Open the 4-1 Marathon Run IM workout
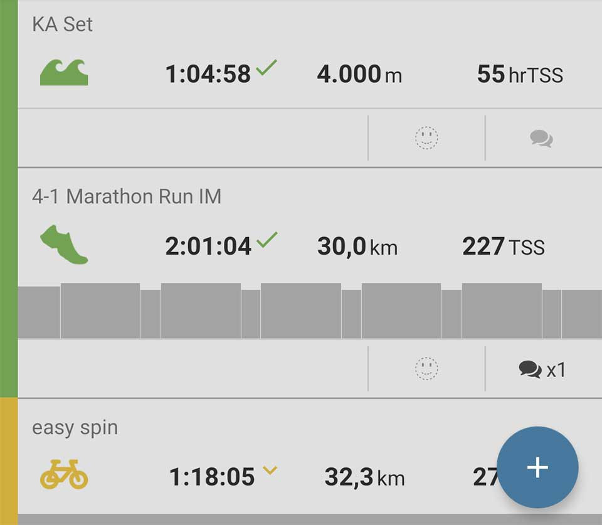The image size is (602, 525). (x=126, y=196)
